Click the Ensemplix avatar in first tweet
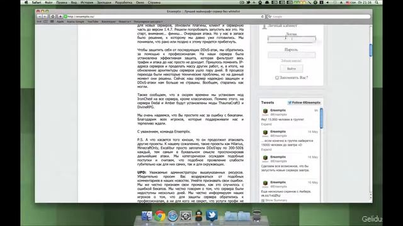The image size is (403, 226). coord(265,112)
